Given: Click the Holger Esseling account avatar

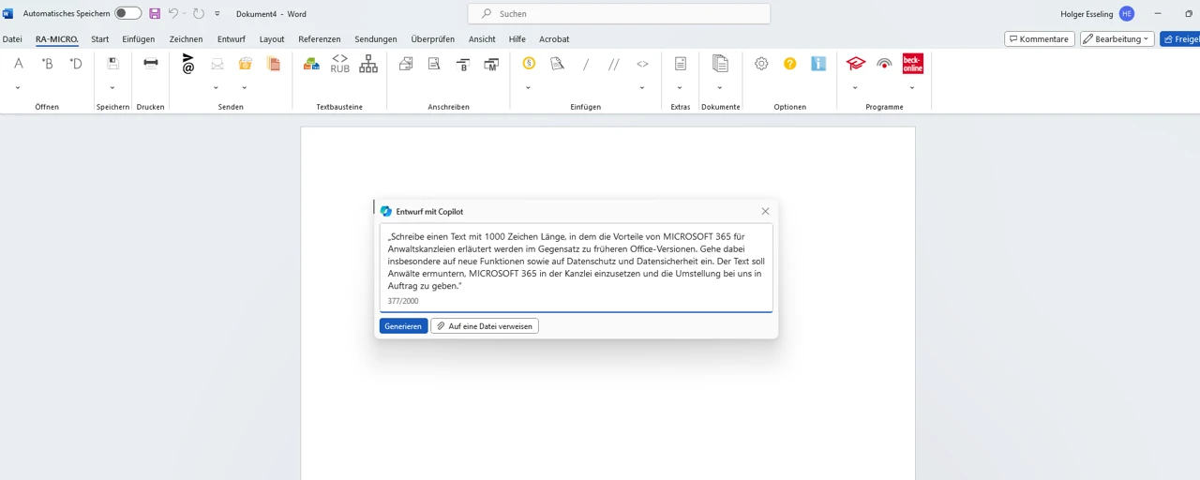Looking at the screenshot, I should point(1126,14).
